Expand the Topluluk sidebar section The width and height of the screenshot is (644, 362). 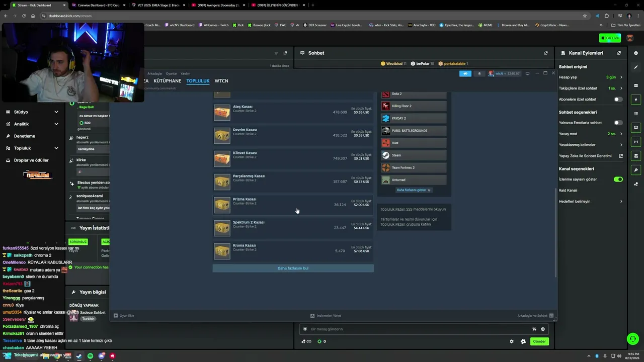click(x=32, y=148)
